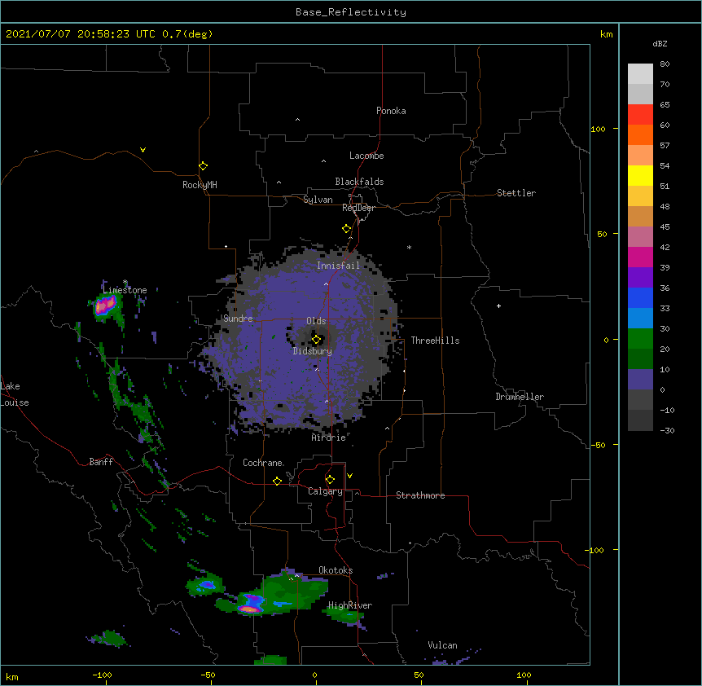Click the intense storm cell near Limestone
Screen dimensions: 702x686
(106, 306)
